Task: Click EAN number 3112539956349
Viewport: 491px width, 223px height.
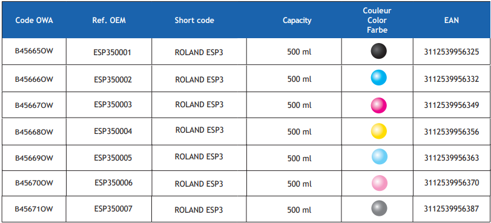Action: point(452,105)
